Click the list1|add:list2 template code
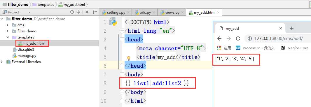The width and height of the screenshot is (311, 107). 157,83
